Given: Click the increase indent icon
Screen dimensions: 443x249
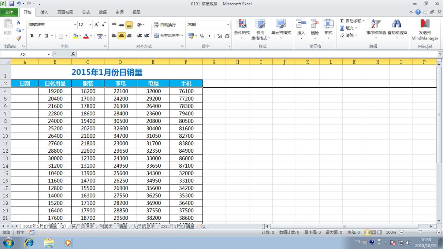Looking at the screenshot, I should (147, 36).
